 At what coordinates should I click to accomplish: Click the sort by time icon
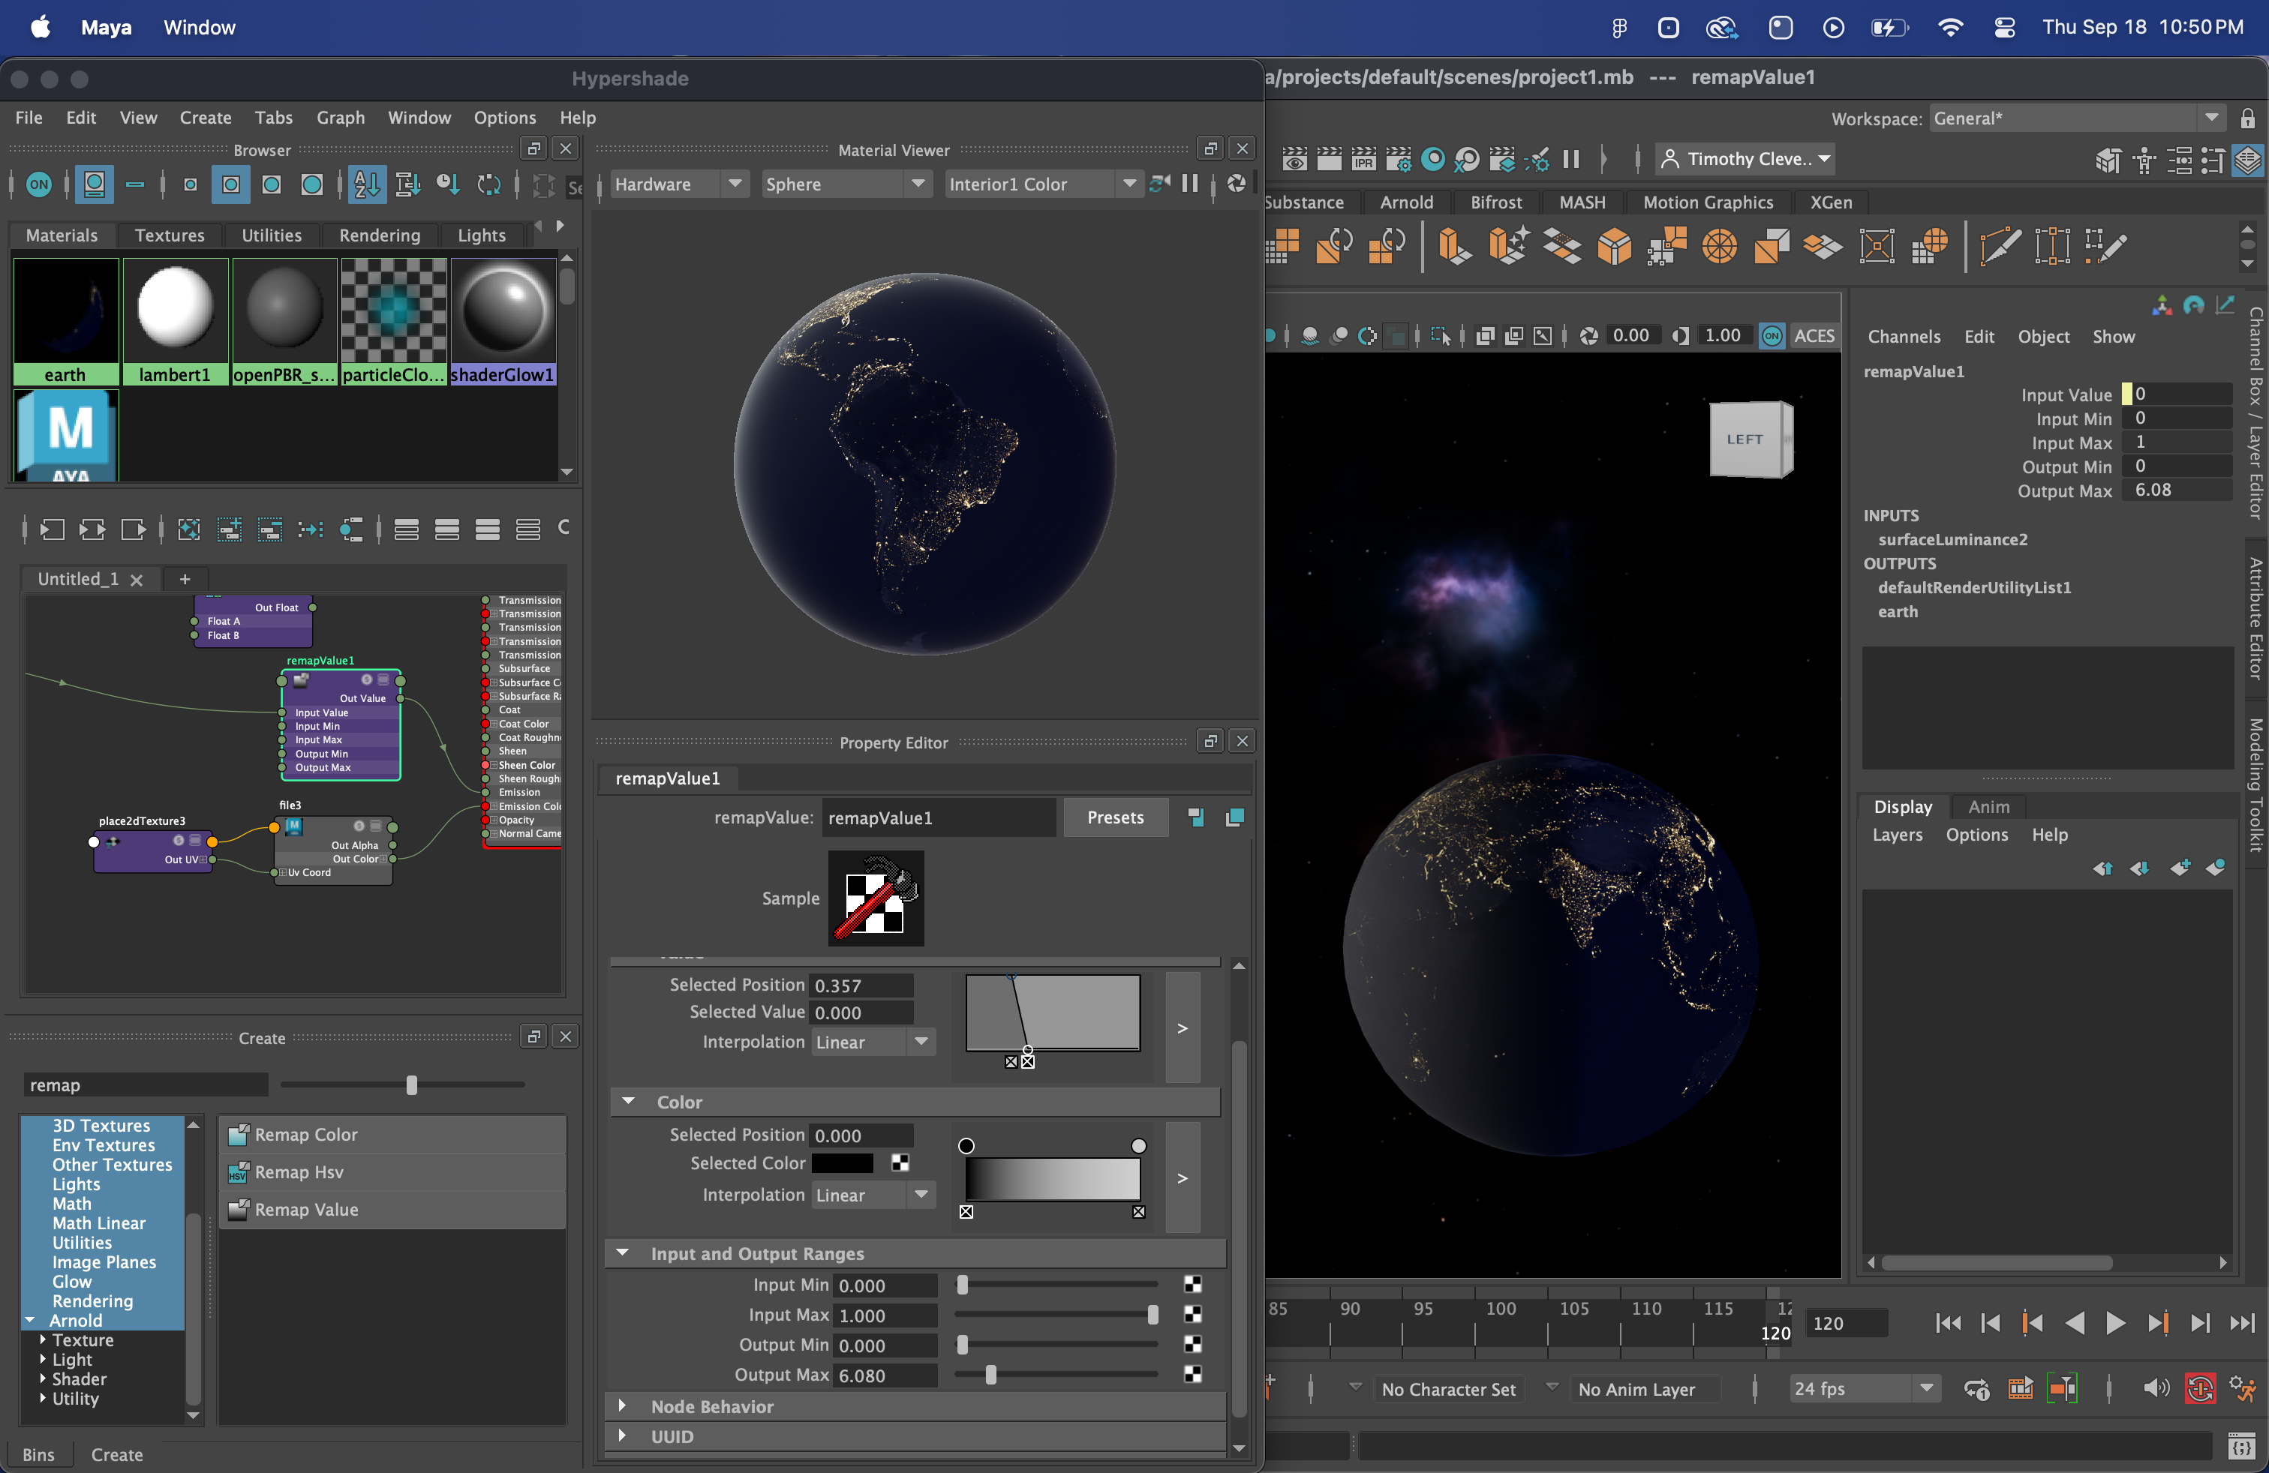pos(448,184)
